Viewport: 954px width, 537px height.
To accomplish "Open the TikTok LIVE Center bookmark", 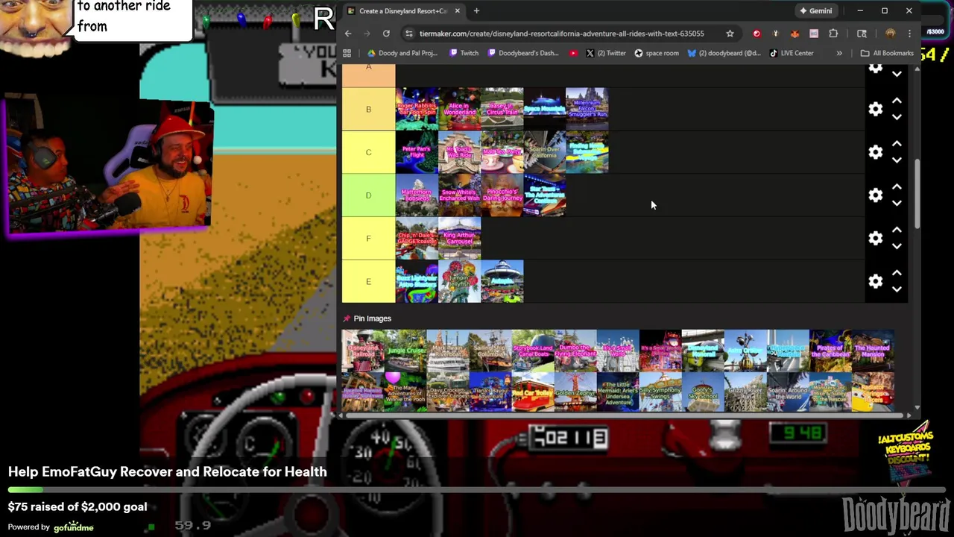I will 791,53.
